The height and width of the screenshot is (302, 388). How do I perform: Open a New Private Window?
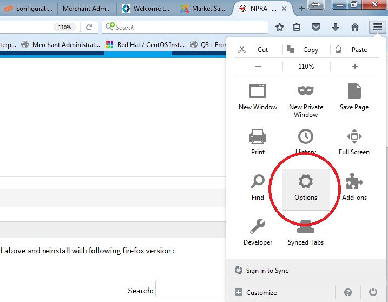306,91
